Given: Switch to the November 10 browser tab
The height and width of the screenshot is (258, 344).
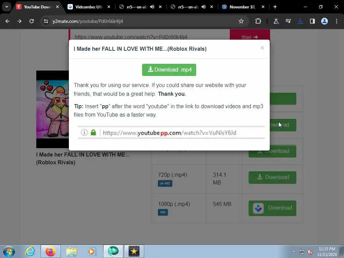Looking at the screenshot, I should pos(242,7).
